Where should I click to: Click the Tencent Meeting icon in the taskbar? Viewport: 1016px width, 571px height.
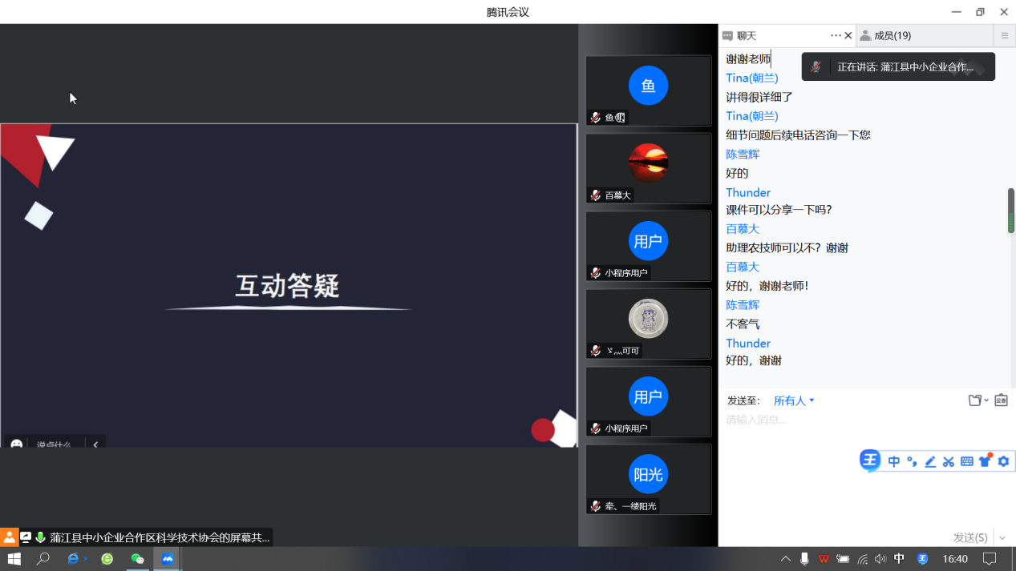pyautogui.click(x=167, y=558)
